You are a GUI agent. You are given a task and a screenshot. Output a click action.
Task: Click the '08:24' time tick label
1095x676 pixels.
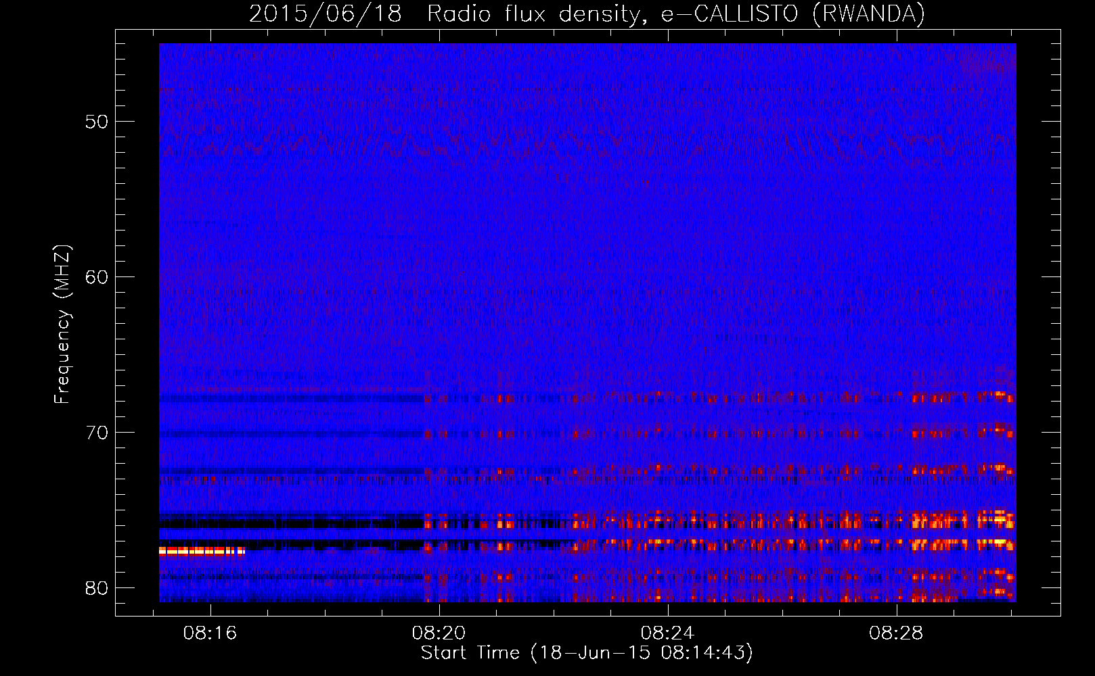click(667, 633)
